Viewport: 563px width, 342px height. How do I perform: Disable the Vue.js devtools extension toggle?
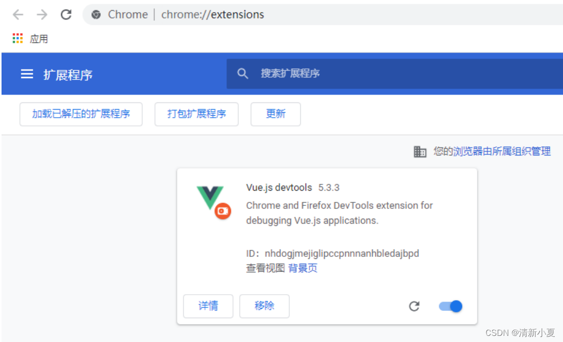[449, 306]
